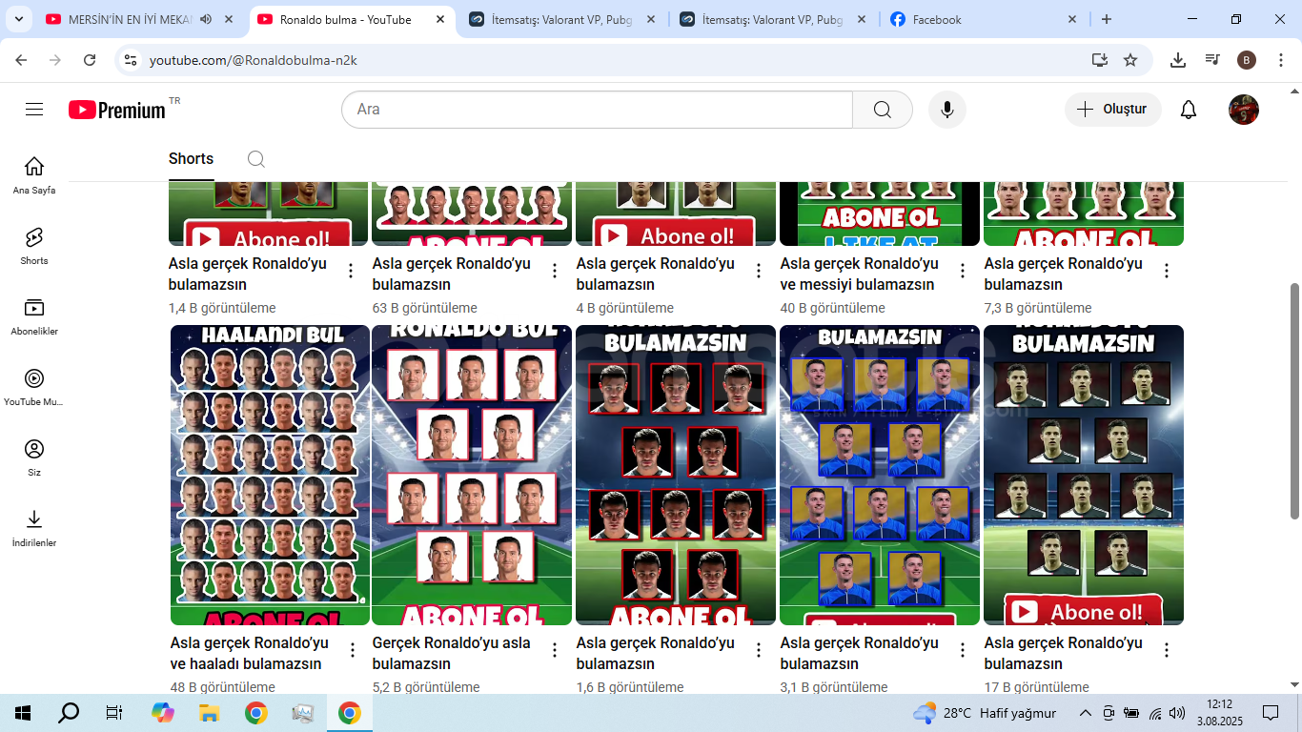Open Abonelikler in the sidebar
This screenshot has height=732, width=1302.
34,316
